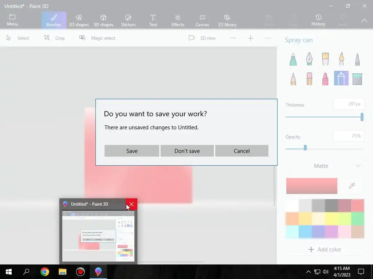
Task: Activate the Crop tool
Action: (54, 38)
